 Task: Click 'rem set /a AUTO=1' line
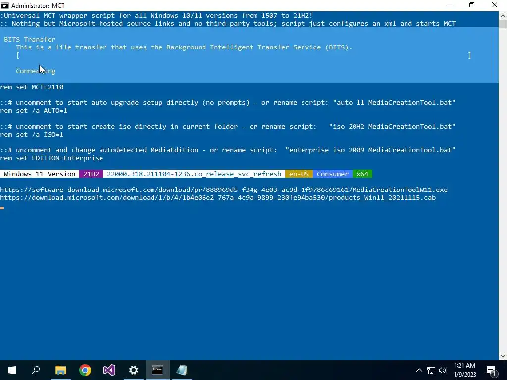34,111
